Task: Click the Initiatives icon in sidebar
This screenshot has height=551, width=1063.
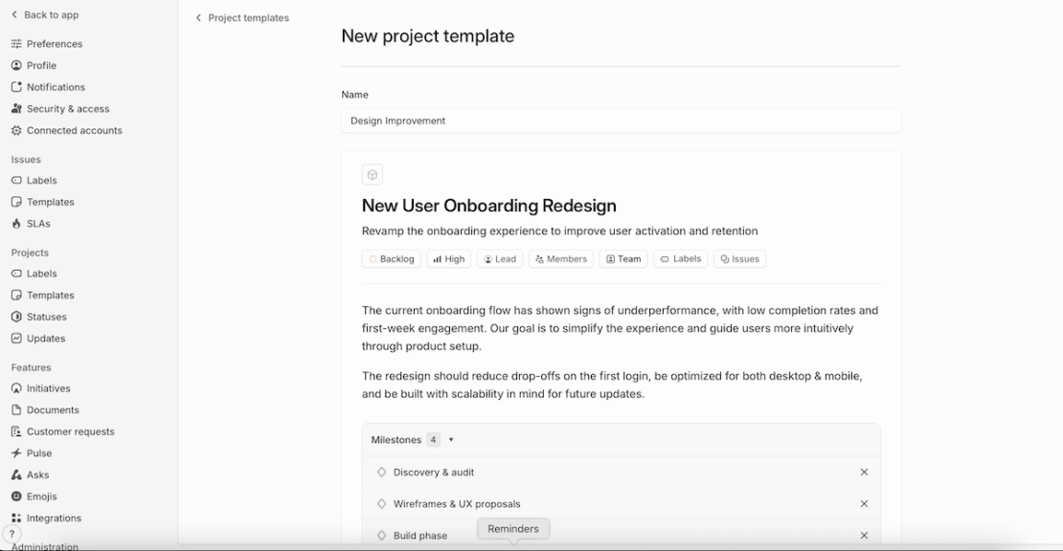Action: tap(16, 388)
